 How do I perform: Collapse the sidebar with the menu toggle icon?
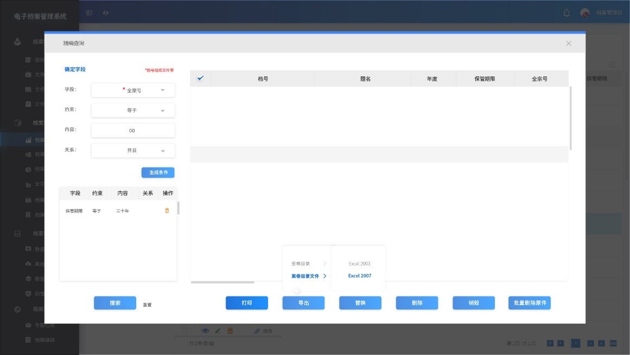pyautogui.click(x=90, y=12)
